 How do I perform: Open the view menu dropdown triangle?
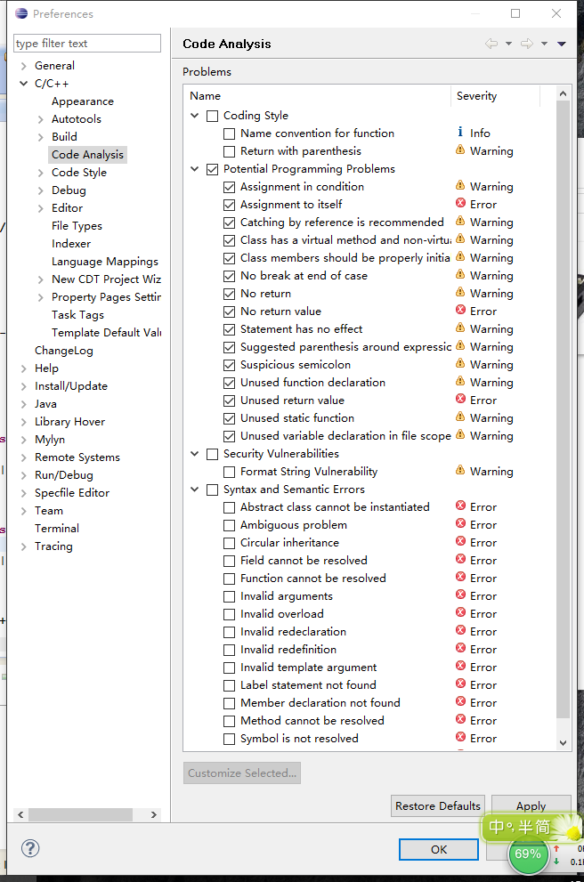(562, 44)
